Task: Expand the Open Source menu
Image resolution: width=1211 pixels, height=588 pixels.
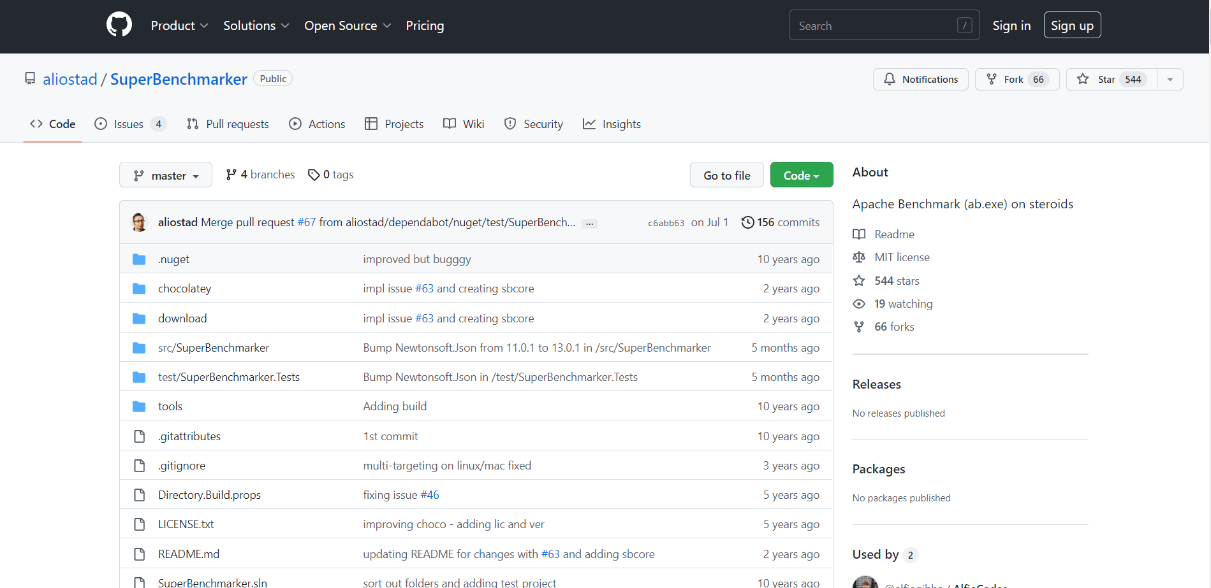Action: [348, 25]
